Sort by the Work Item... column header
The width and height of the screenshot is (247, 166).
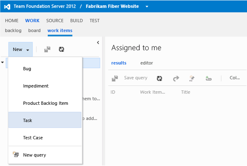coord(152,92)
